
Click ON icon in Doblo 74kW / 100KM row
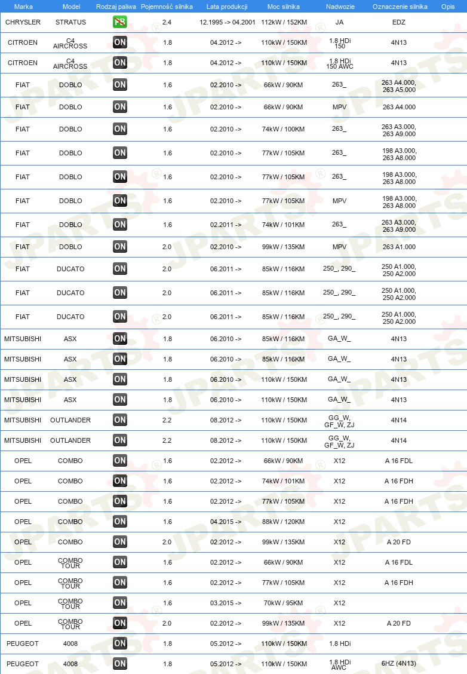[120, 129]
